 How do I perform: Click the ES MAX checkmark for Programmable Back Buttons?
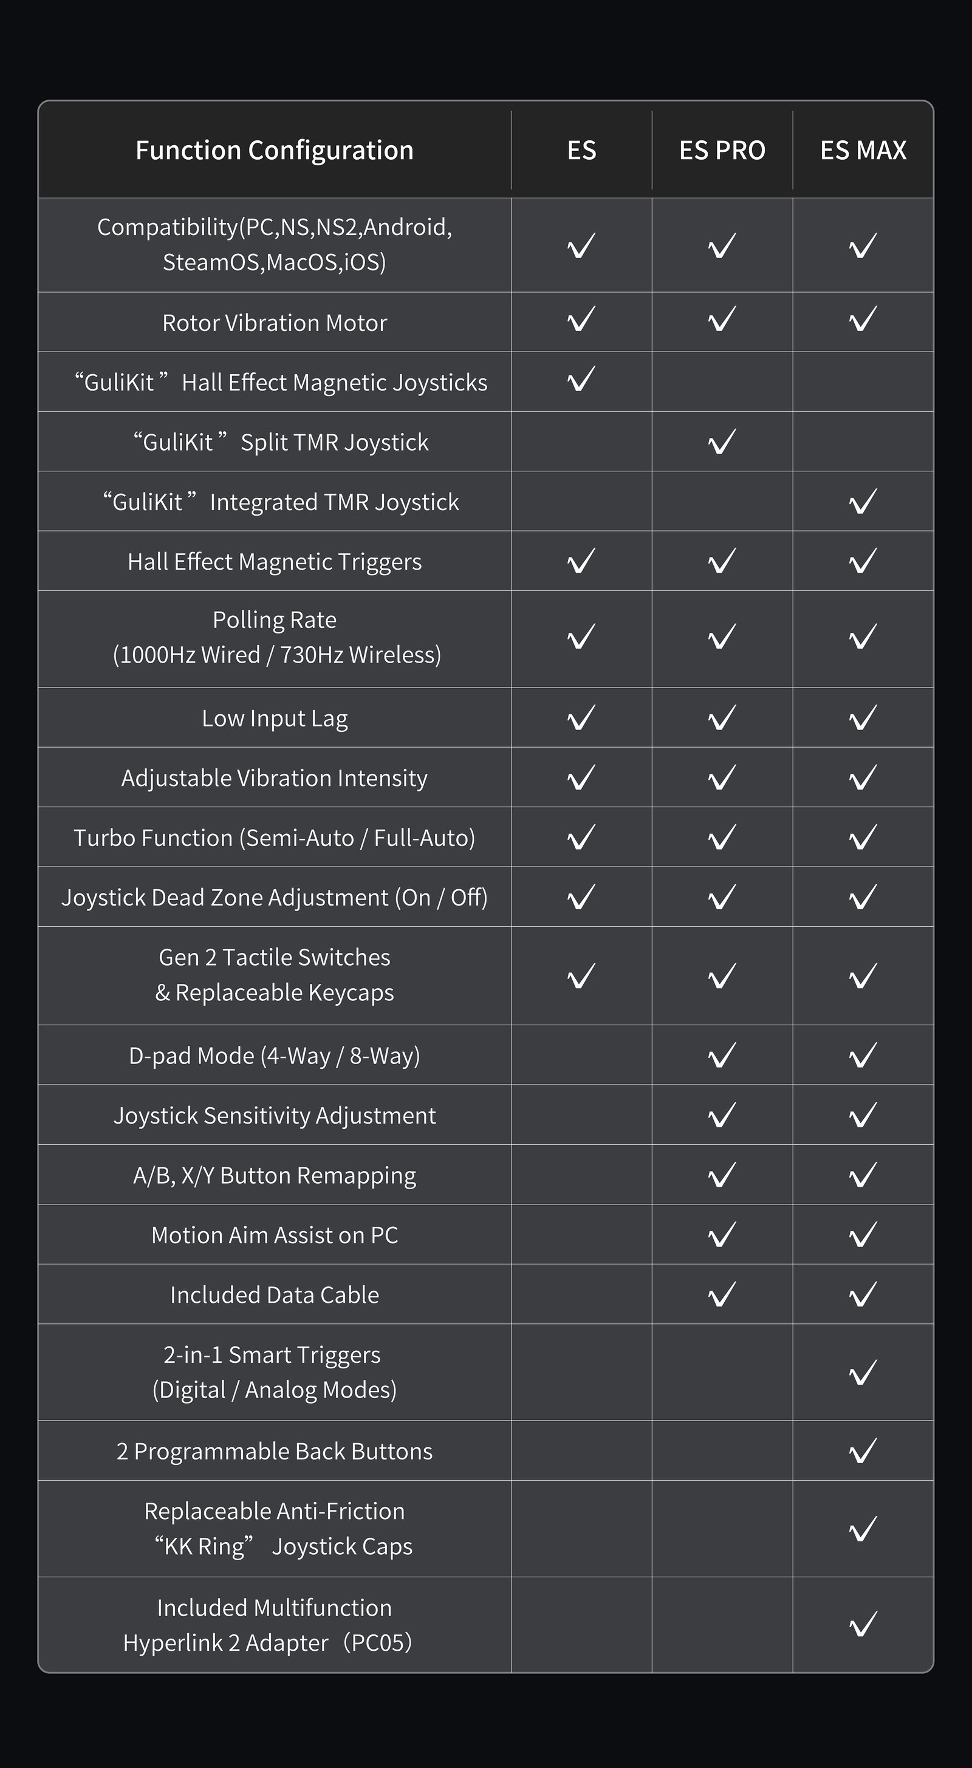click(x=863, y=1451)
